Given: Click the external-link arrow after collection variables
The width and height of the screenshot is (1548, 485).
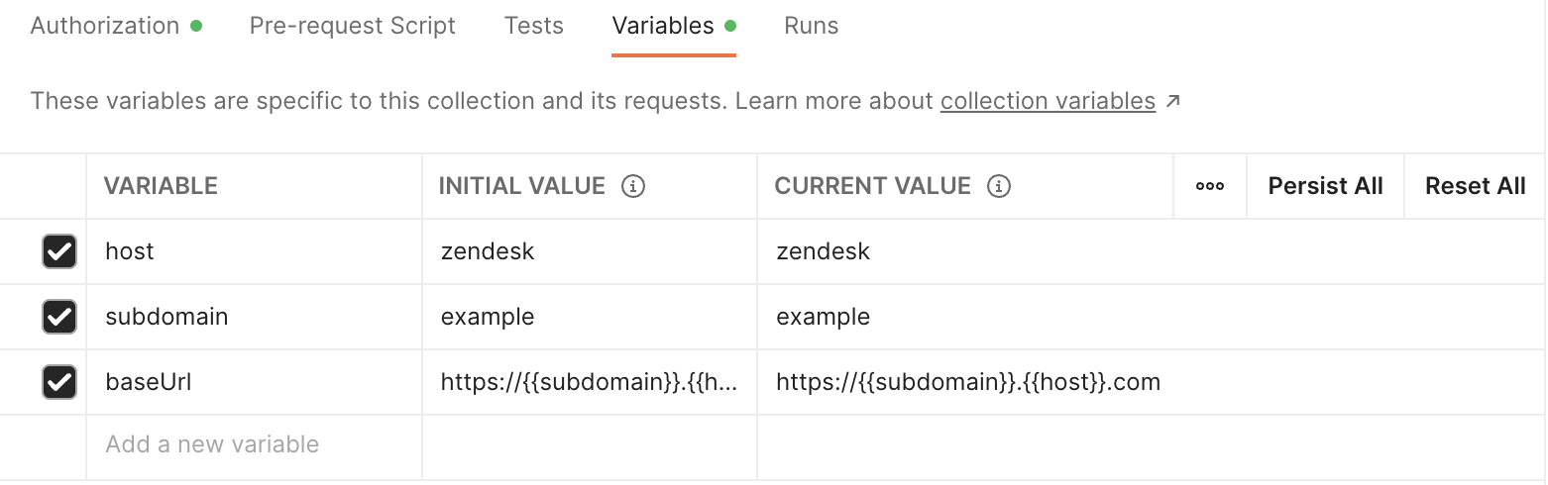Looking at the screenshot, I should coord(1172,101).
